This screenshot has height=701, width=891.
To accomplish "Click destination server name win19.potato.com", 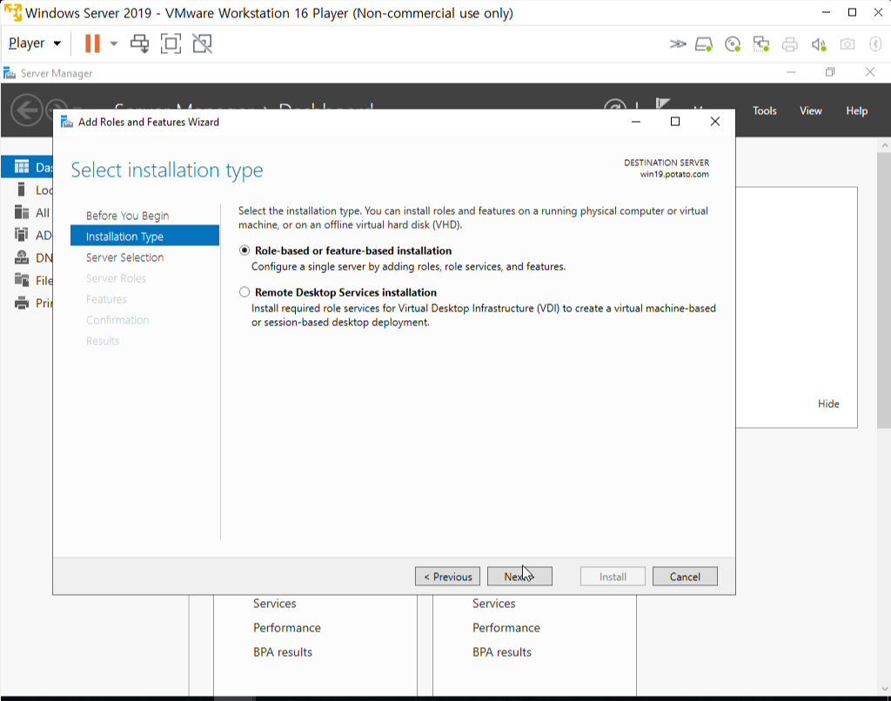I will point(674,175).
